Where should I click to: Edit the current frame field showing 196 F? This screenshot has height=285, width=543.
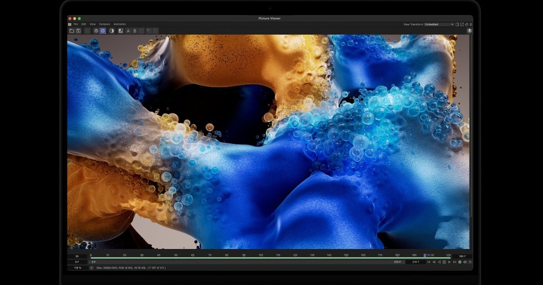point(462,256)
